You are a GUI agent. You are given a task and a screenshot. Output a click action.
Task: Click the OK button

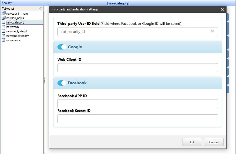tap(192, 142)
